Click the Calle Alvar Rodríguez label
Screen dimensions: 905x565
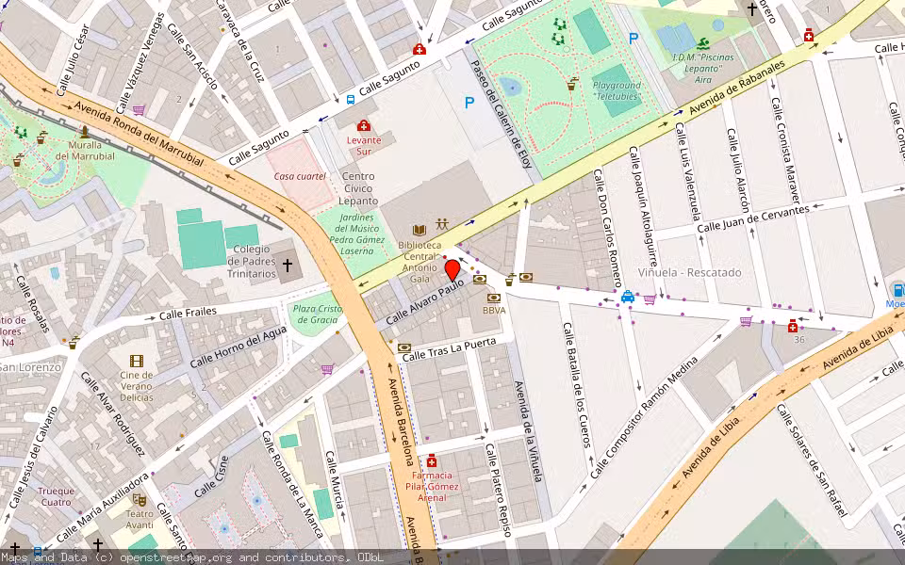112,414
